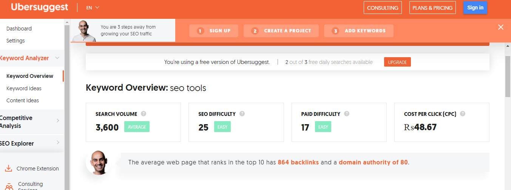Select Keyword Overview menu item

(30, 76)
